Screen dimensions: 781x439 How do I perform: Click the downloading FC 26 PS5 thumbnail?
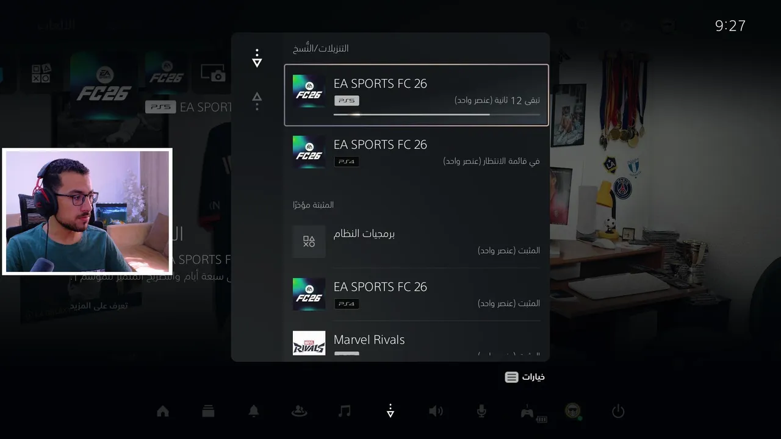point(309,91)
